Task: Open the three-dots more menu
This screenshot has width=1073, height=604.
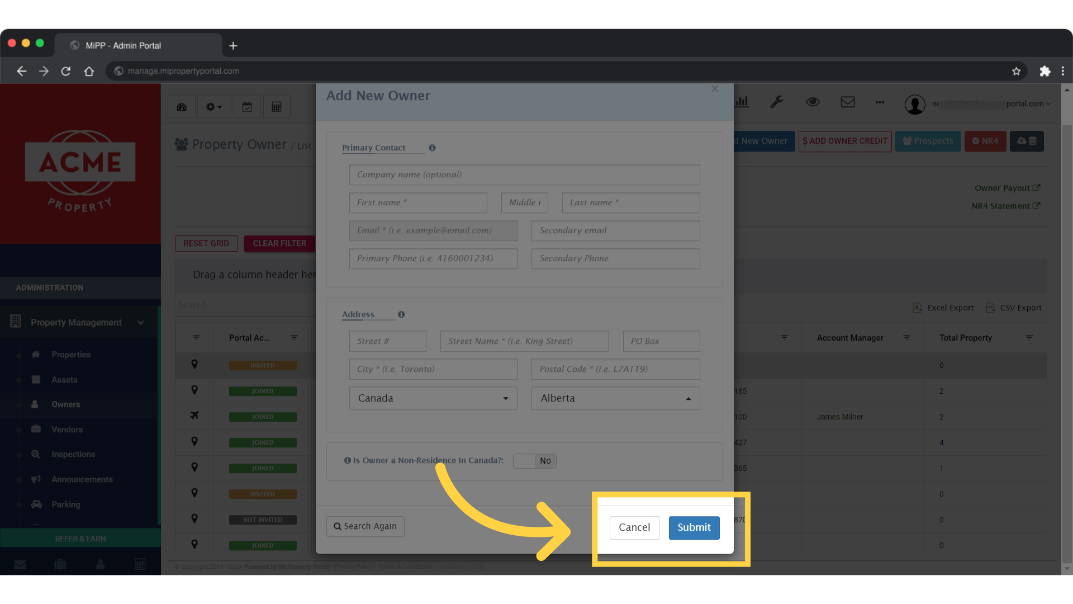Action: pos(880,102)
